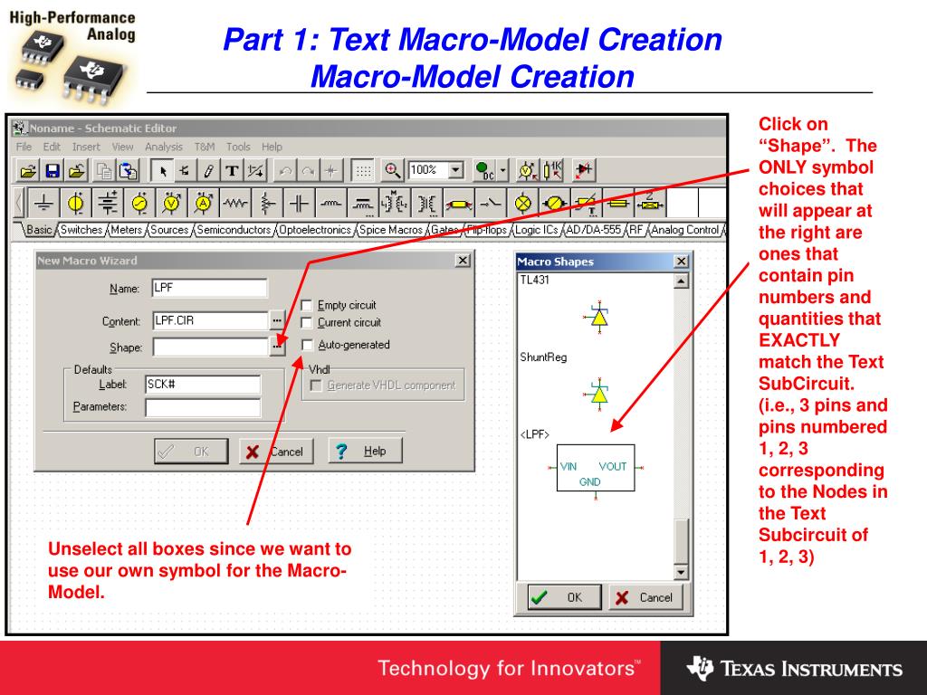Click Help in New Macro Wizard

pos(365,451)
